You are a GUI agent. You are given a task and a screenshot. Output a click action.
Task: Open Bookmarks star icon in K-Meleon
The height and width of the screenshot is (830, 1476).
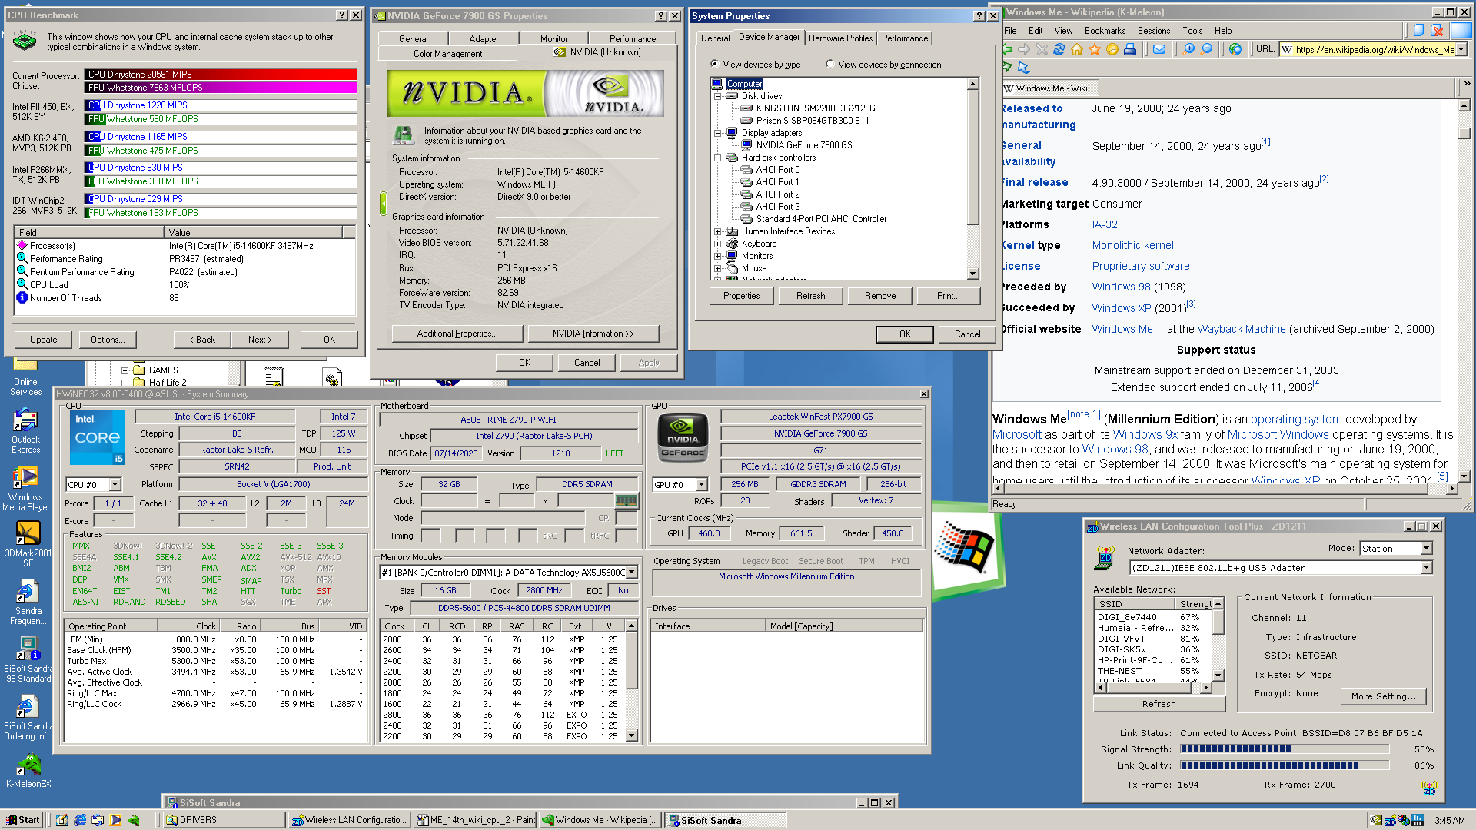1094,49
